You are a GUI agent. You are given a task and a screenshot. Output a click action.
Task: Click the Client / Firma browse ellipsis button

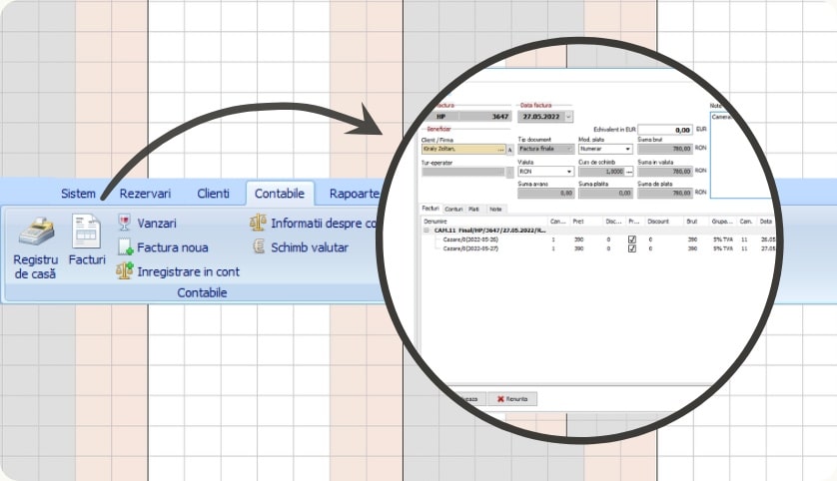click(x=500, y=150)
